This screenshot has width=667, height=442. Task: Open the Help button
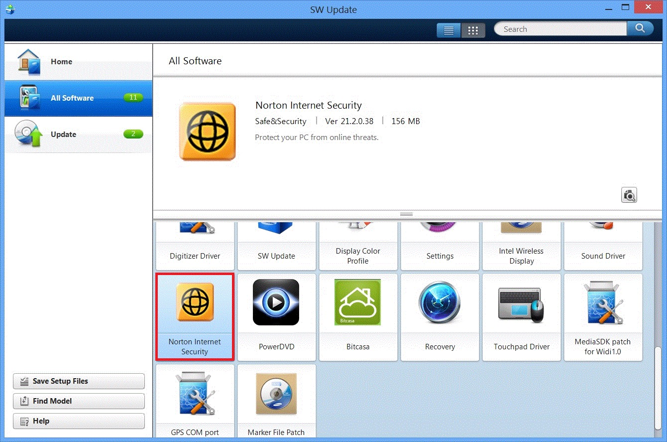(x=79, y=421)
